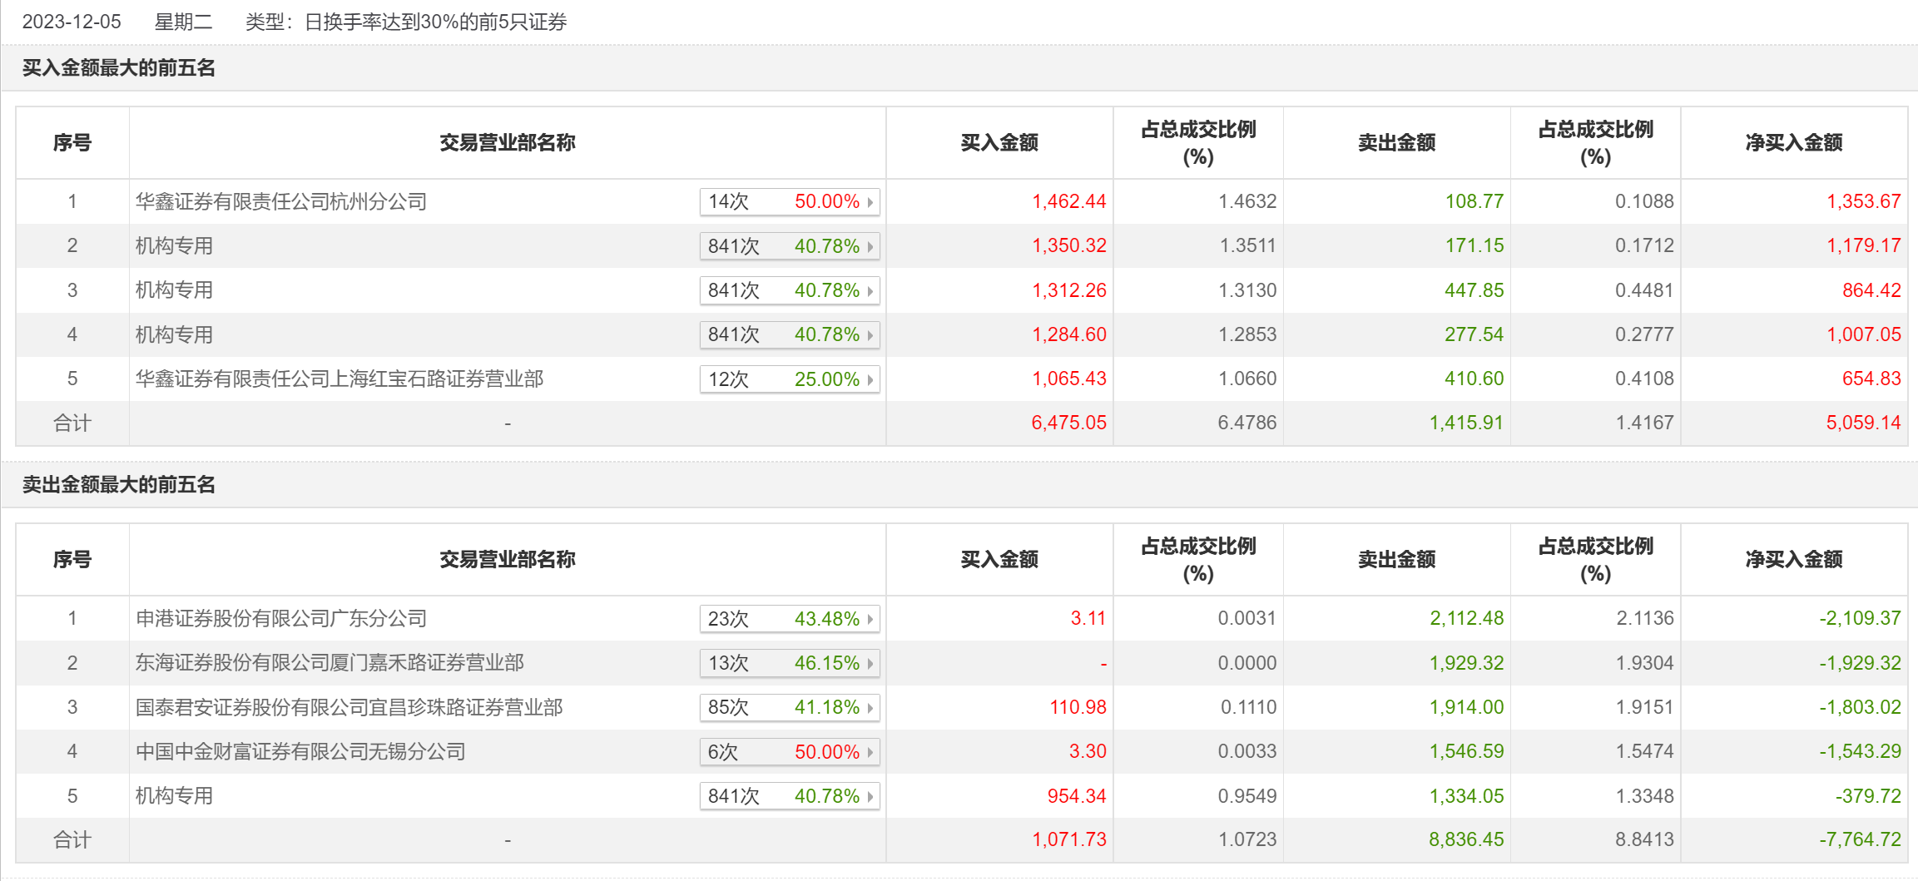Expand 841次 stats box in sell table's 机构专用 row
1918x881 pixels.
tap(789, 797)
